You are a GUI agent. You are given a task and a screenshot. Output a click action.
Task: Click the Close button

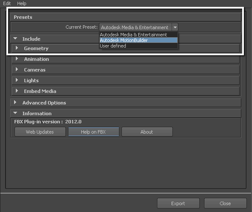[225, 203]
